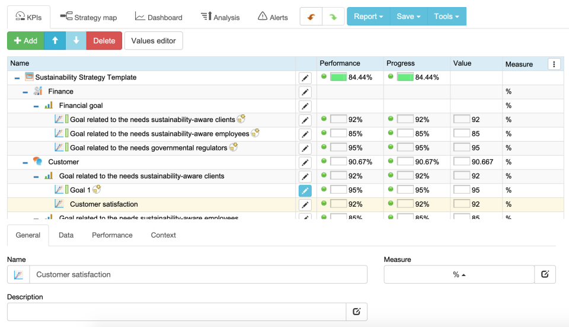Click the Name input field
The width and height of the screenshot is (569, 327).
click(198, 274)
